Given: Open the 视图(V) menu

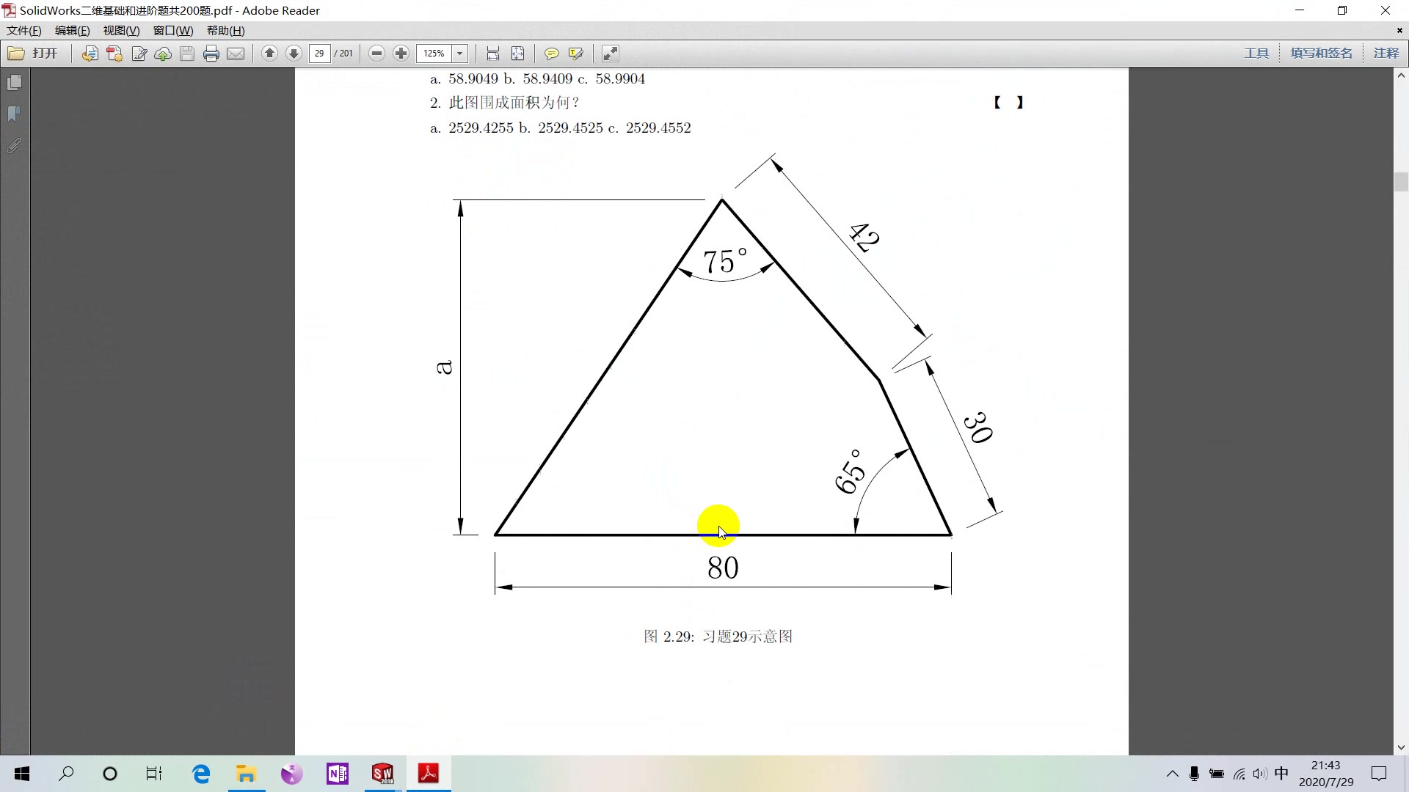Looking at the screenshot, I should [x=121, y=31].
